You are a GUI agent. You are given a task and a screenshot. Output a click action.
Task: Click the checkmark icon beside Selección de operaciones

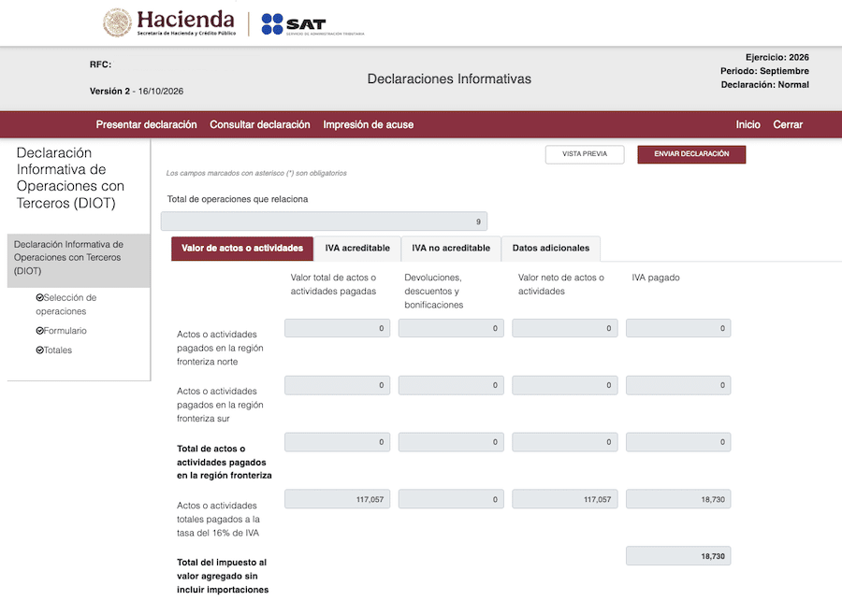(x=39, y=297)
